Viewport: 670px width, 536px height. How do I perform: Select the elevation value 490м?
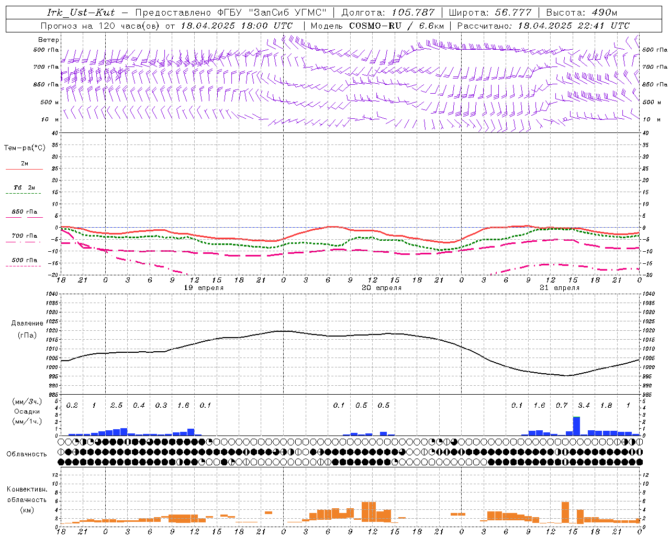pyautogui.click(x=605, y=13)
